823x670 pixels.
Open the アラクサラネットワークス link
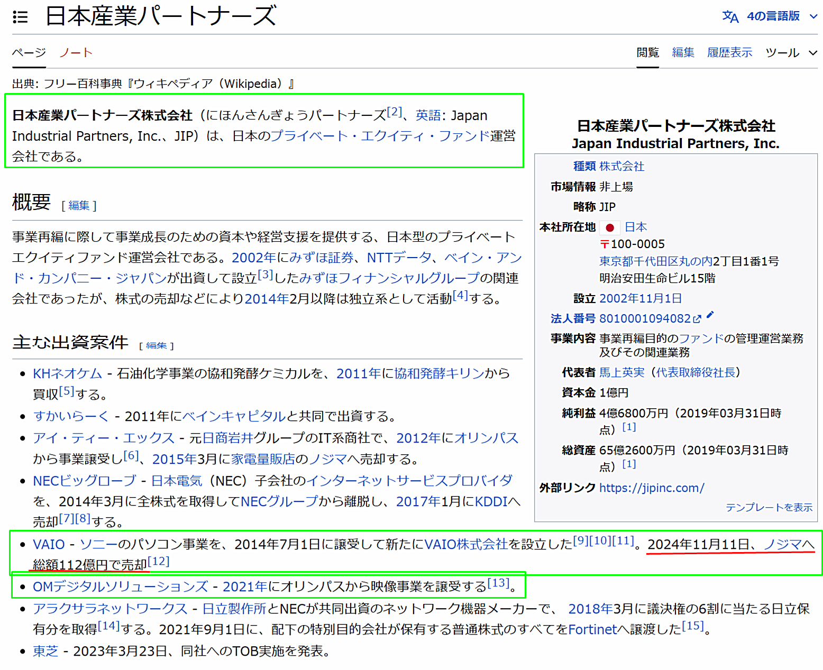(110, 609)
